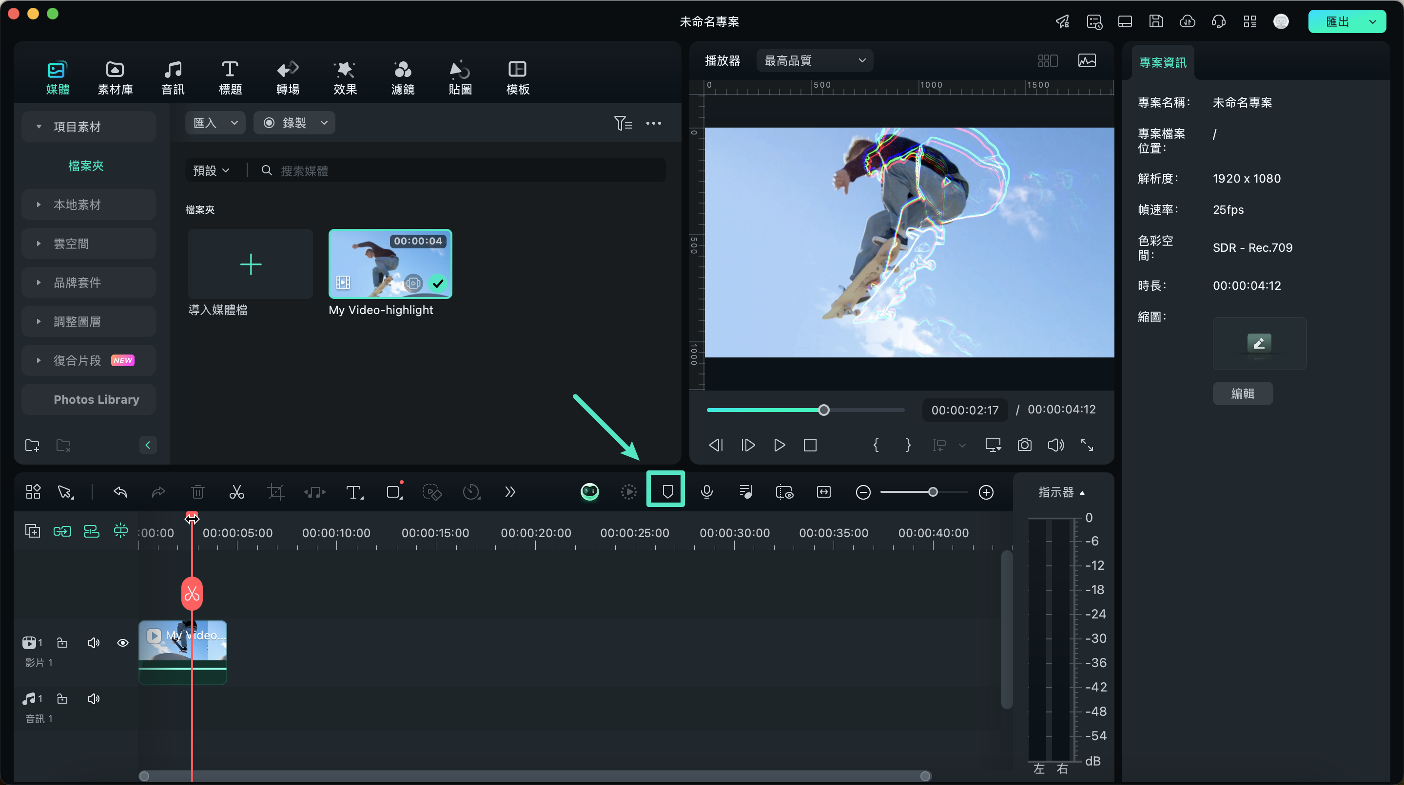Toggle timeline snapping icon
Screen dimensions: 1404x785
click(x=120, y=531)
